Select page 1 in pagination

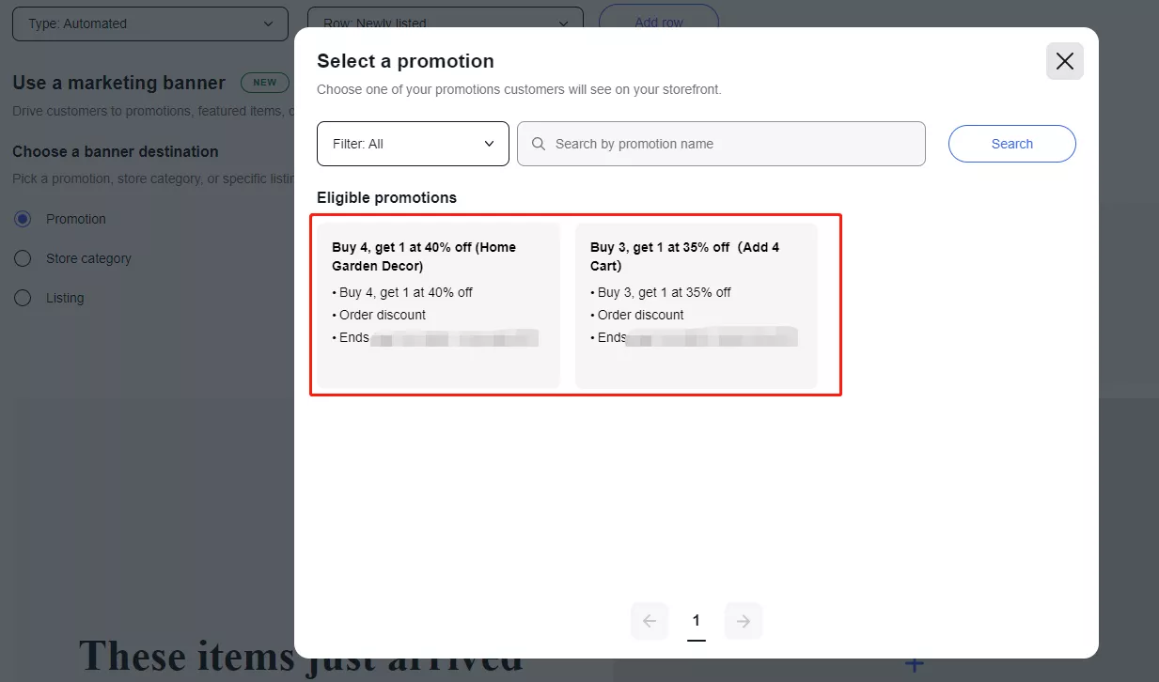pos(696,621)
